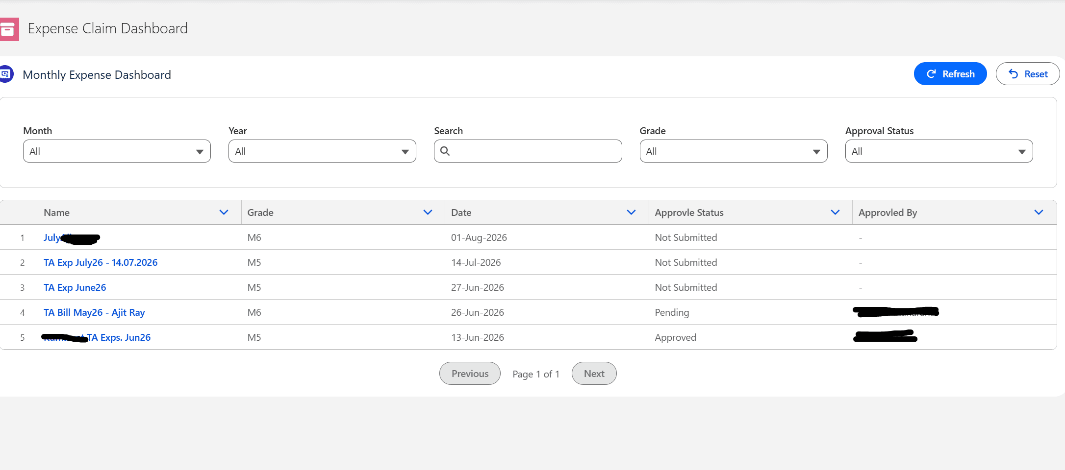Click the Page 1 of 1 indicator
Viewport: 1065px width, 470px height.
click(536, 374)
